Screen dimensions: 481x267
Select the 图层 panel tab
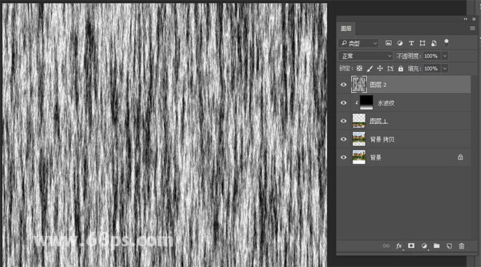pos(346,28)
